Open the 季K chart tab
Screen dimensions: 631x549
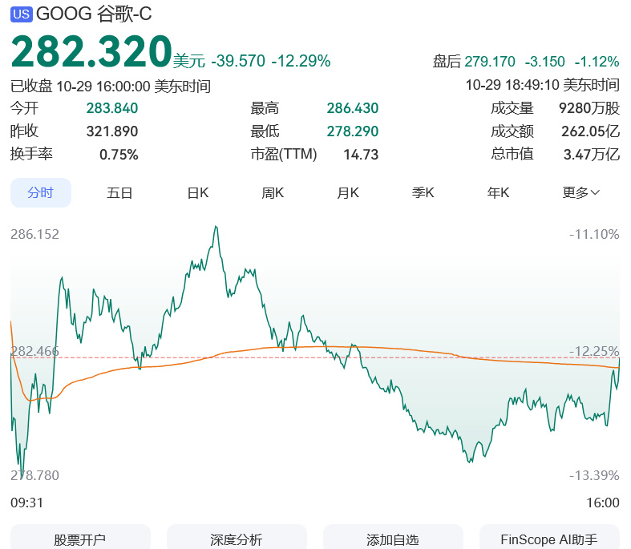(x=423, y=192)
